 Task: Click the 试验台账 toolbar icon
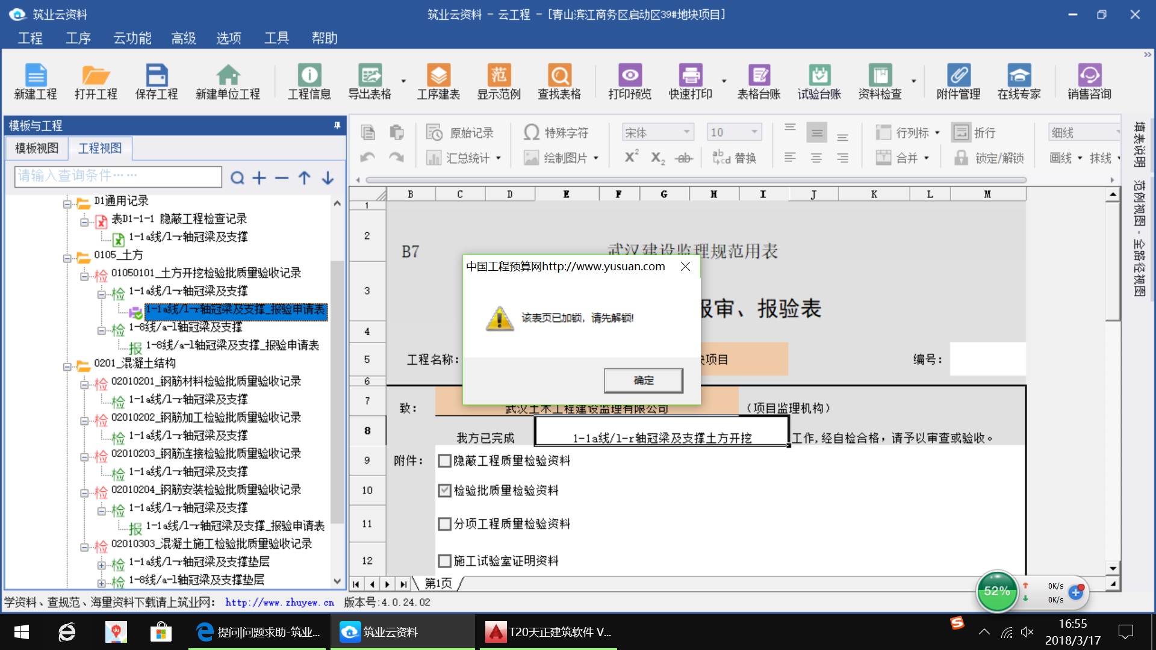[819, 81]
